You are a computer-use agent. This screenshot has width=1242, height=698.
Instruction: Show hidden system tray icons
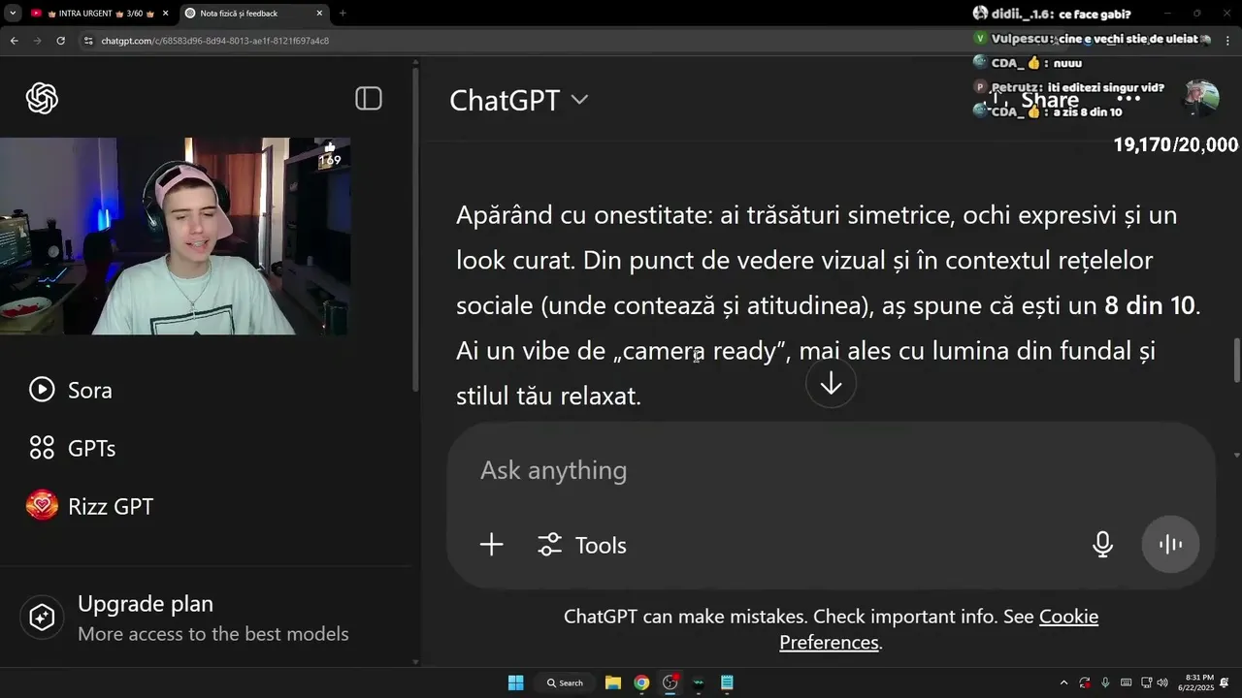click(1063, 682)
